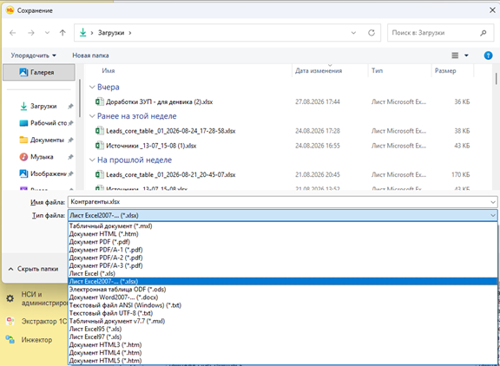Go up one folder level
The width and height of the screenshot is (500, 366).
click(62, 33)
